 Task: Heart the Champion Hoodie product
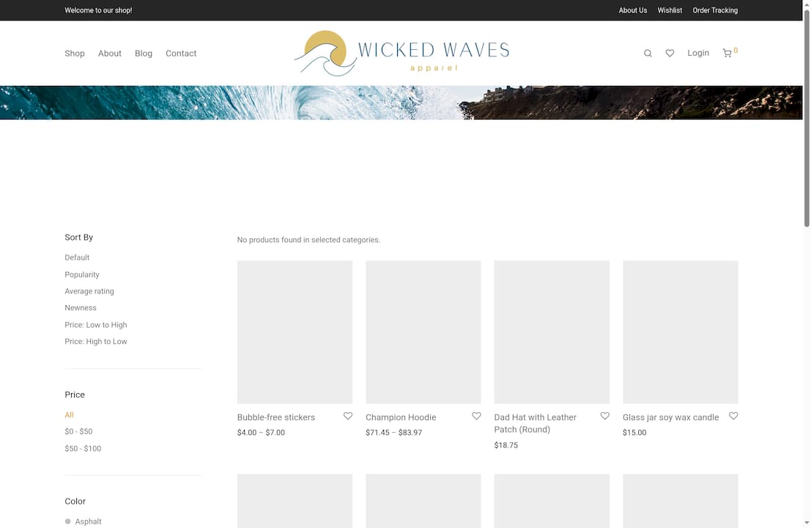point(476,416)
